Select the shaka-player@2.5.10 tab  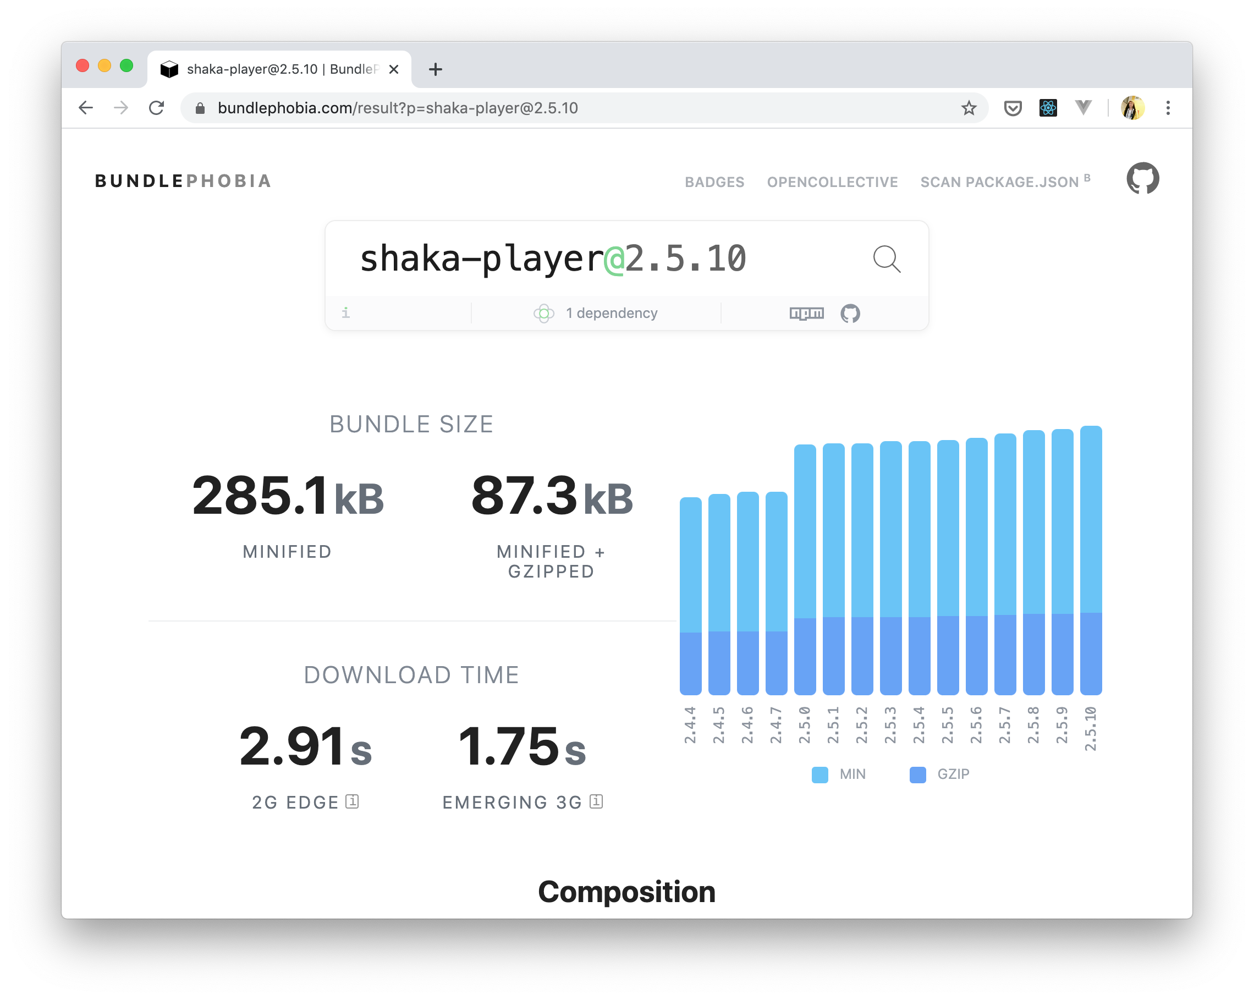click(279, 69)
